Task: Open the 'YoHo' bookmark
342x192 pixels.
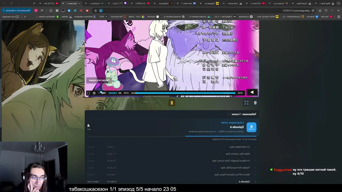Action: click(x=104, y=17)
